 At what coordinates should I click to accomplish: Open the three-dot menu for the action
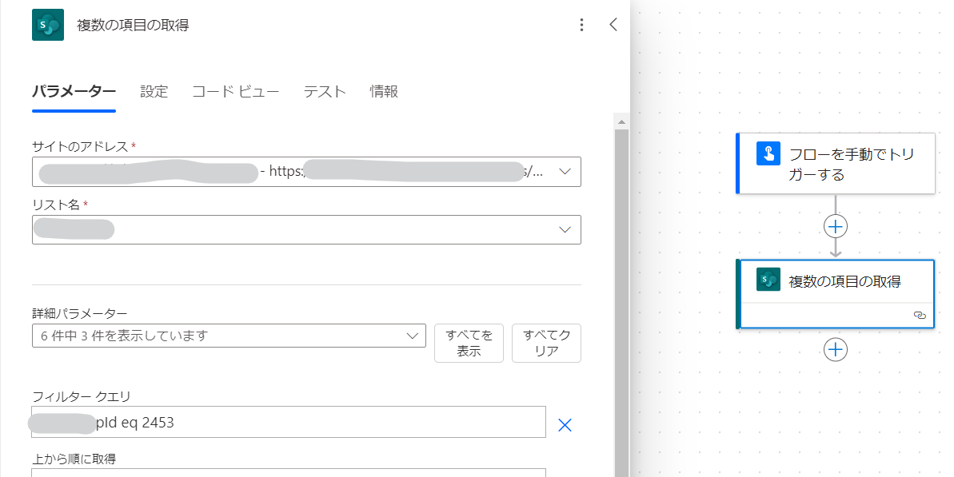[x=581, y=25]
